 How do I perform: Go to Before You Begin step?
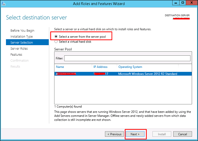point(22,31)
